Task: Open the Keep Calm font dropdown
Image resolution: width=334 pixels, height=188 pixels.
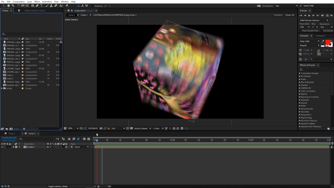Action: (309, 41)
